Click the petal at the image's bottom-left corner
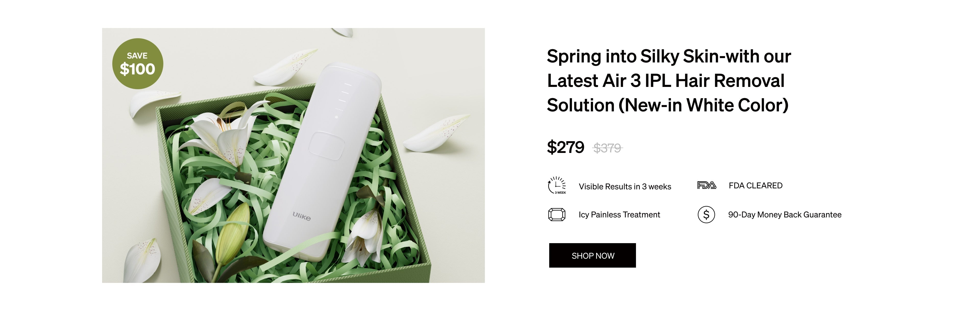 pos(143,260)
